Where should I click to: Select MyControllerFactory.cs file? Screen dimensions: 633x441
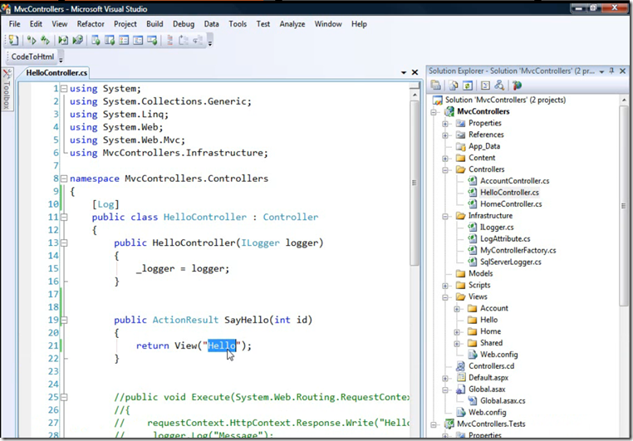pyautogui.click(x=518, y=251)
